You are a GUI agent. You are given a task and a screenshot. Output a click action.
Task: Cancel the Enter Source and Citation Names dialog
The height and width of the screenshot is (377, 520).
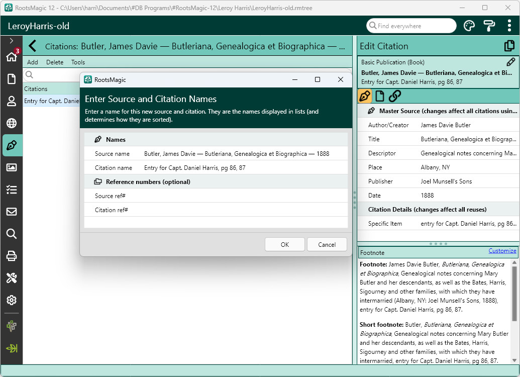[x=327, y=245]
